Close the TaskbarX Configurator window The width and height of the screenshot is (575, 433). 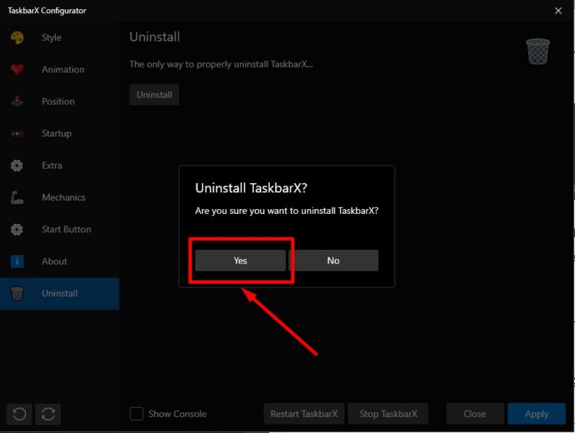click(x=558, y=11)
